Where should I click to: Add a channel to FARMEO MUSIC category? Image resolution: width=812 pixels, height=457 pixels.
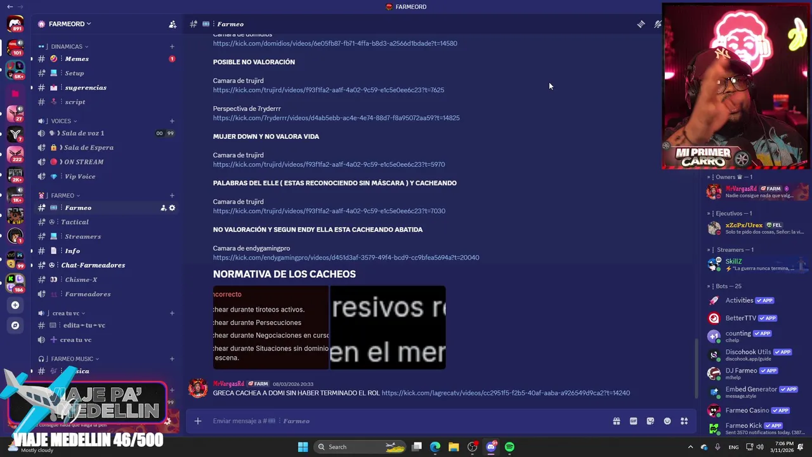pyautogui.click(x=172, y=359)
